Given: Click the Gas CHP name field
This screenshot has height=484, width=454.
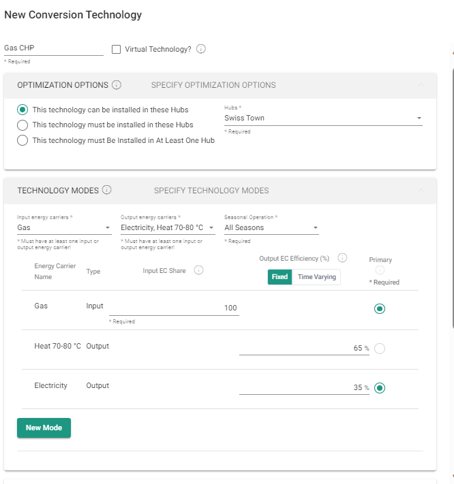Looking at the screenshot, I should click(53, 48).
